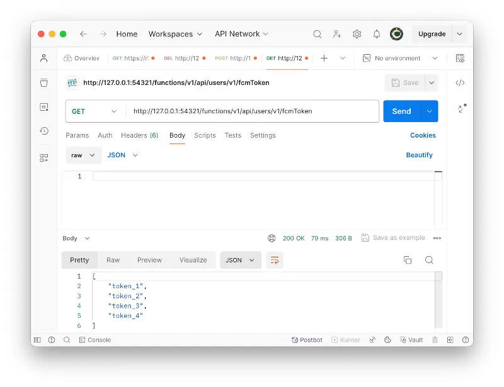Open Trash in the status bar

click(435, 340)
